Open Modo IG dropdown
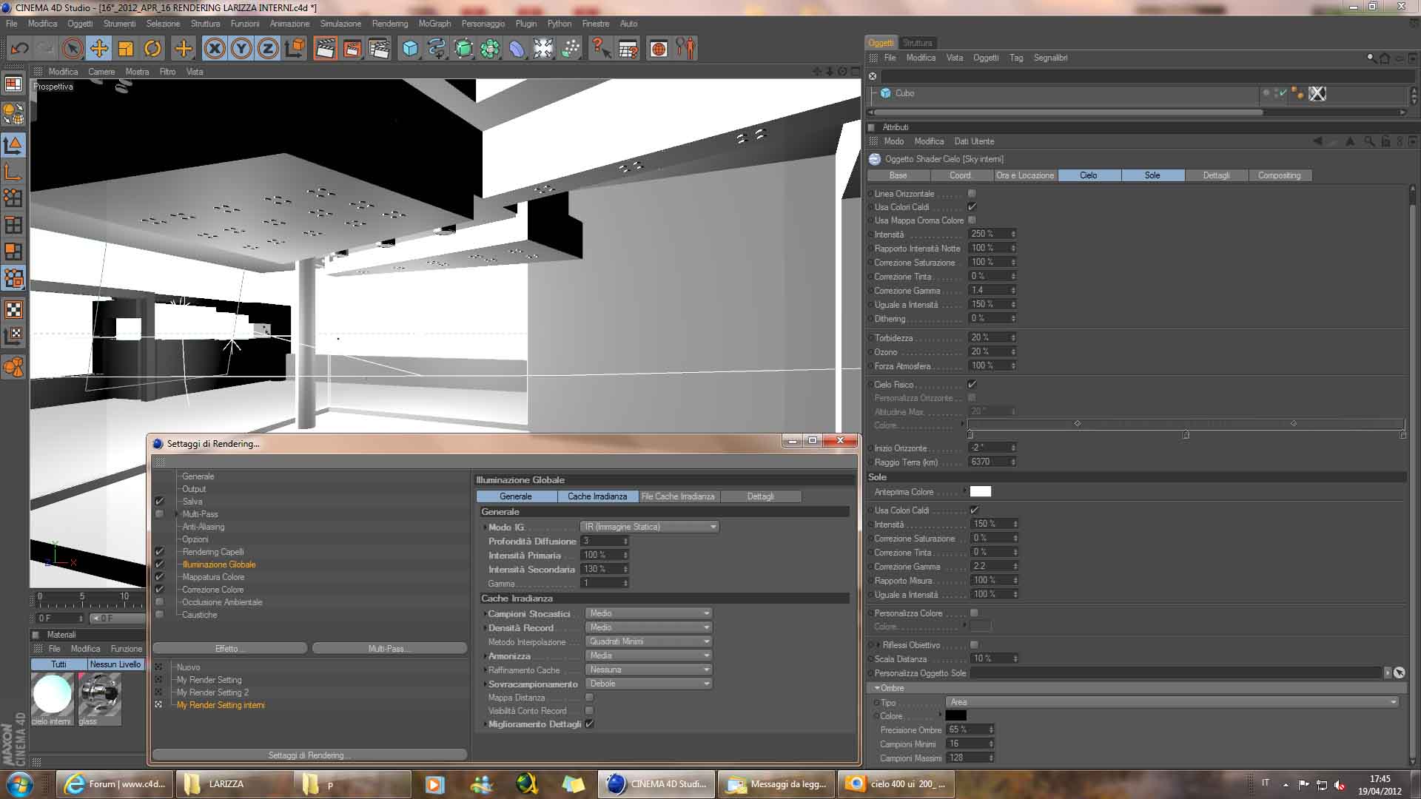 (x=649, y=527)
